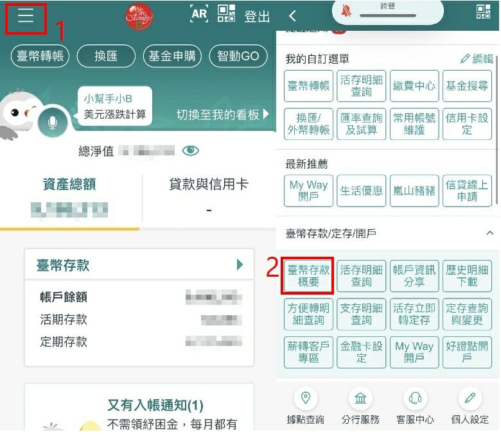Tap the AR scanner icon
The image size is (501, 439).
click(199, 15)
